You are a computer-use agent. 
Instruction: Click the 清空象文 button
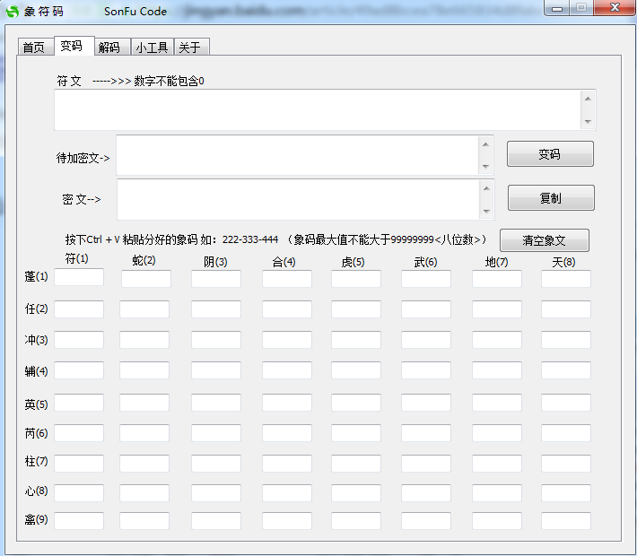pos(544,240)
